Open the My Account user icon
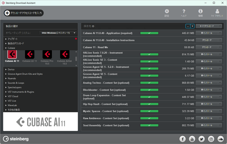Image resolution: width=227 pixels, height=144 pixels. click(217, 11)
